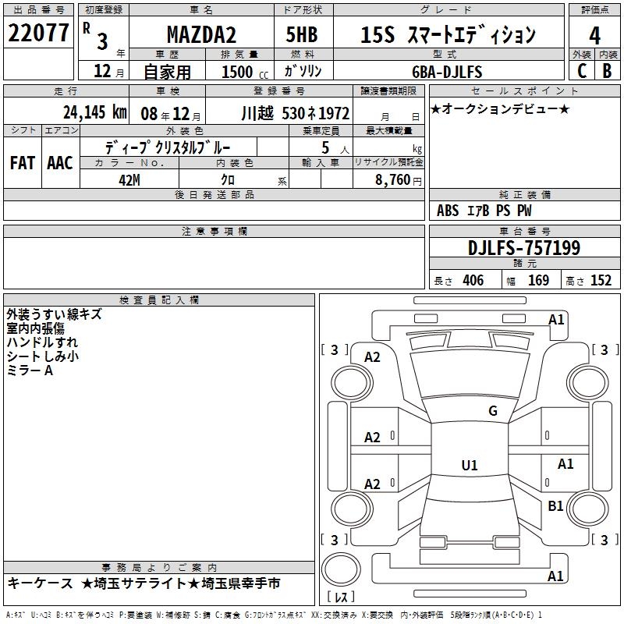Screen dimensions: 624x624
Task: Select the width value 169
Action: (538, 281)
